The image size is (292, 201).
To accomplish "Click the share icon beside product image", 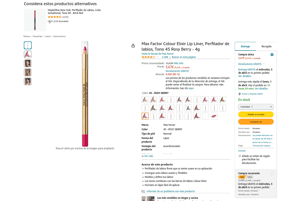I will click(133, 46).
